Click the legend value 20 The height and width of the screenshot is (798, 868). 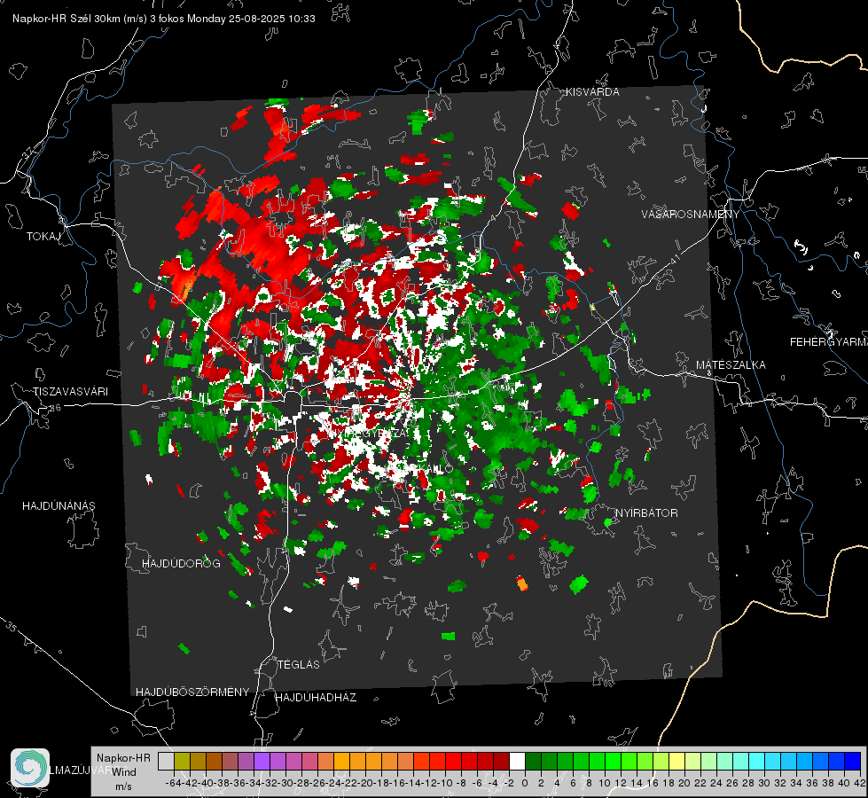click(x=684, y=783)
